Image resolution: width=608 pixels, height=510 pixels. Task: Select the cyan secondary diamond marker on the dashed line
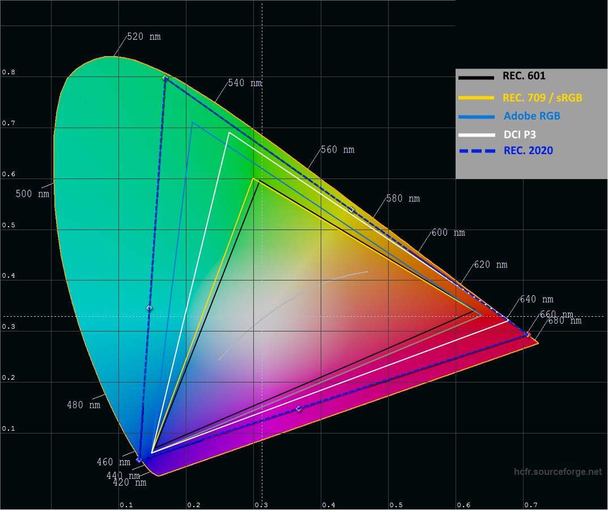(x=149, y=308)
